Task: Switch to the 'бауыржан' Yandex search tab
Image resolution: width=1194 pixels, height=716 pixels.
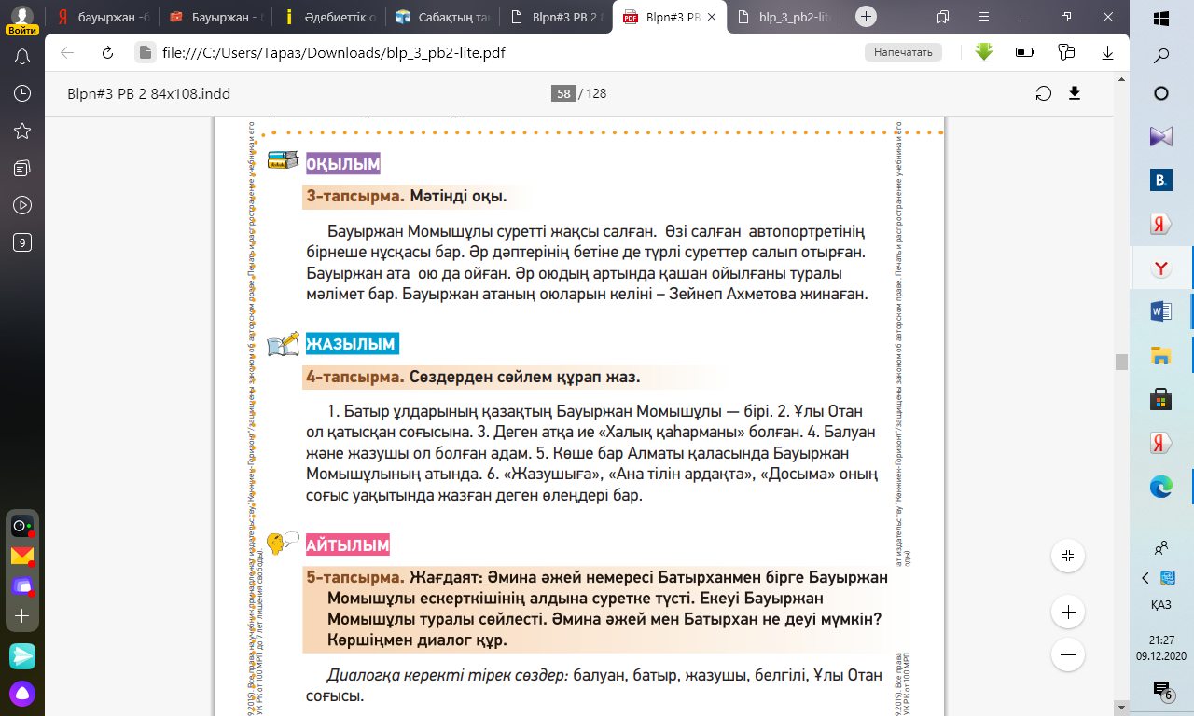Action: coord(101,17)
